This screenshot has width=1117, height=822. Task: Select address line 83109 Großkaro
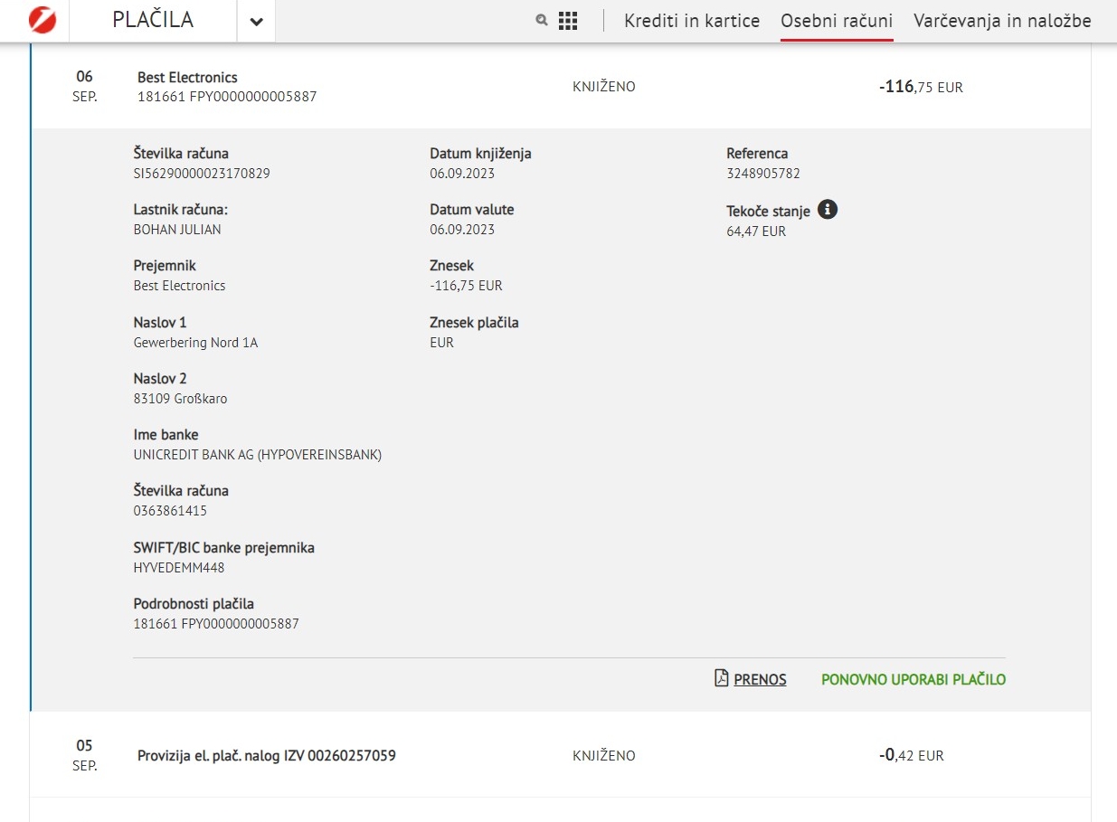pyautogui.click(x=180, y=399)
